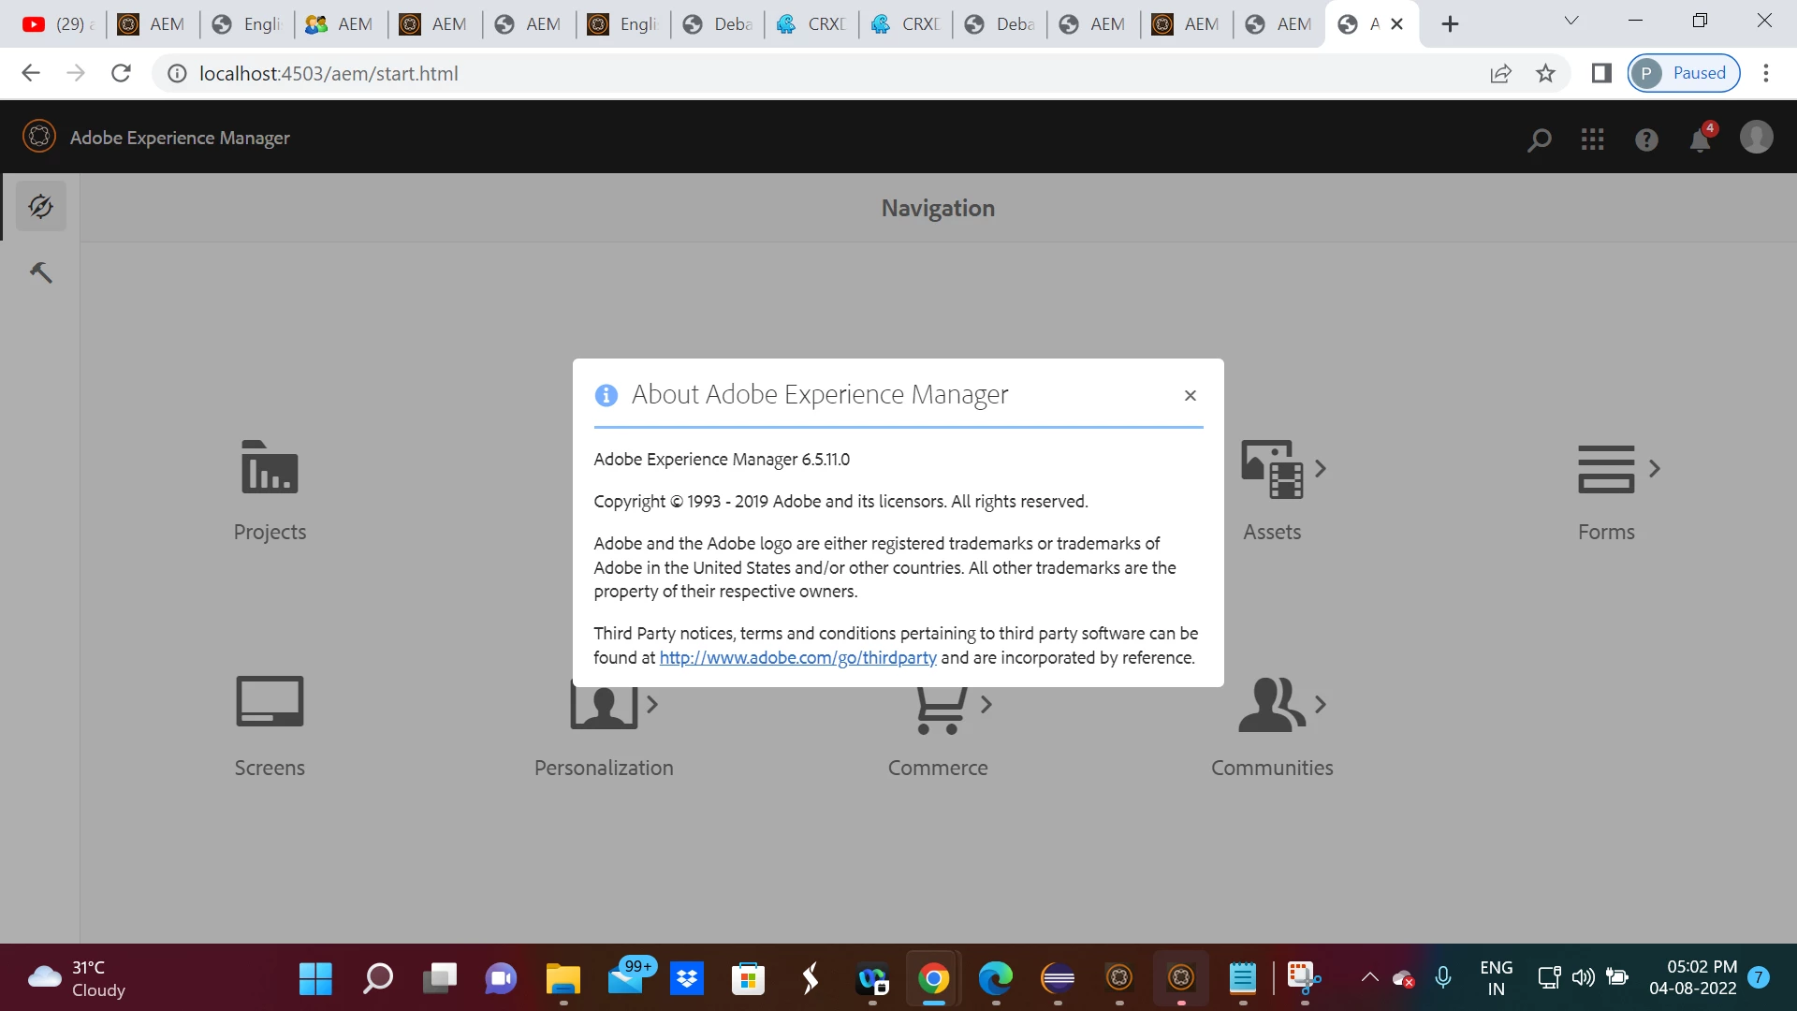1797x1011 pixels.
Task: Open the adobe.com thirdparty link
Action: (x=797, y=657)
